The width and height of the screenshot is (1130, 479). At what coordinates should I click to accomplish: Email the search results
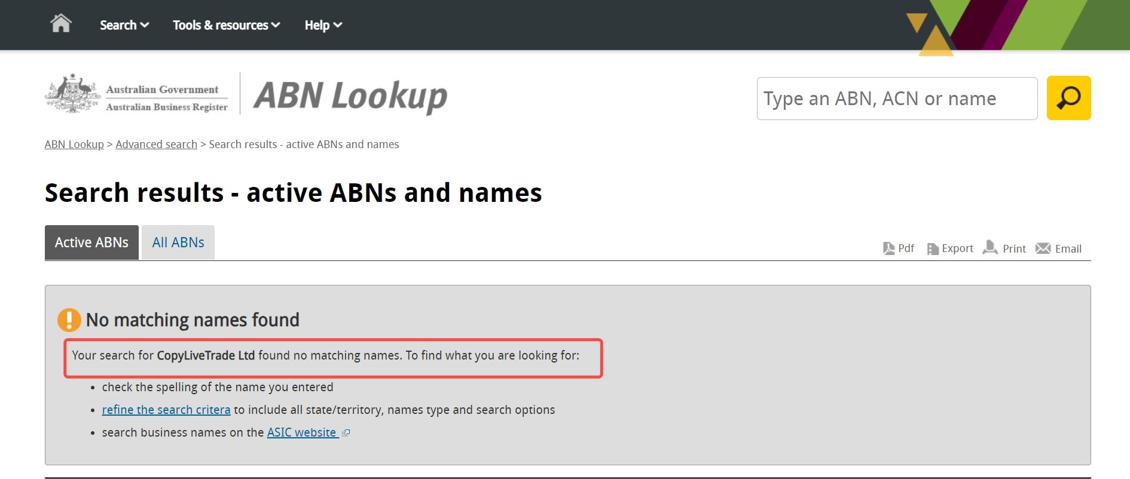pos(1059,248)
